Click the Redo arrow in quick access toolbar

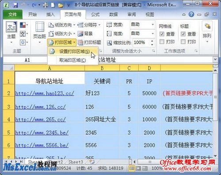point(34,5)
